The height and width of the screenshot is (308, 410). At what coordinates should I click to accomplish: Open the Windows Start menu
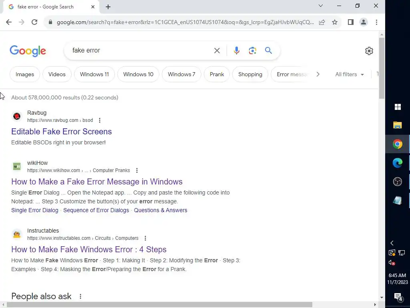[x=398, y=107]
